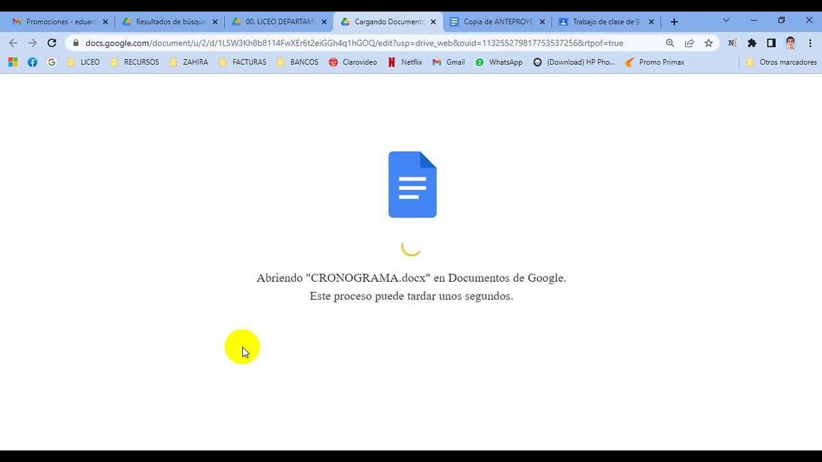
Task: Close the Trabajo de clase tab
Action: click(652, 22)
